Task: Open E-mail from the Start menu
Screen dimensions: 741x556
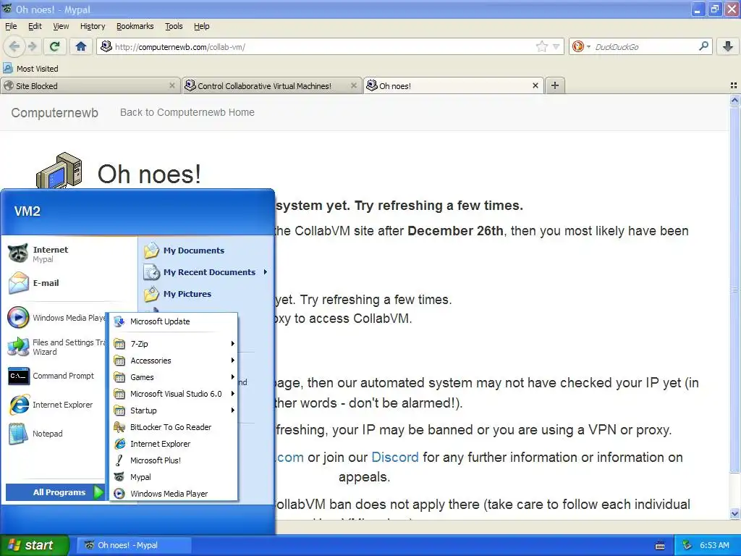Action: click(69, 283)
